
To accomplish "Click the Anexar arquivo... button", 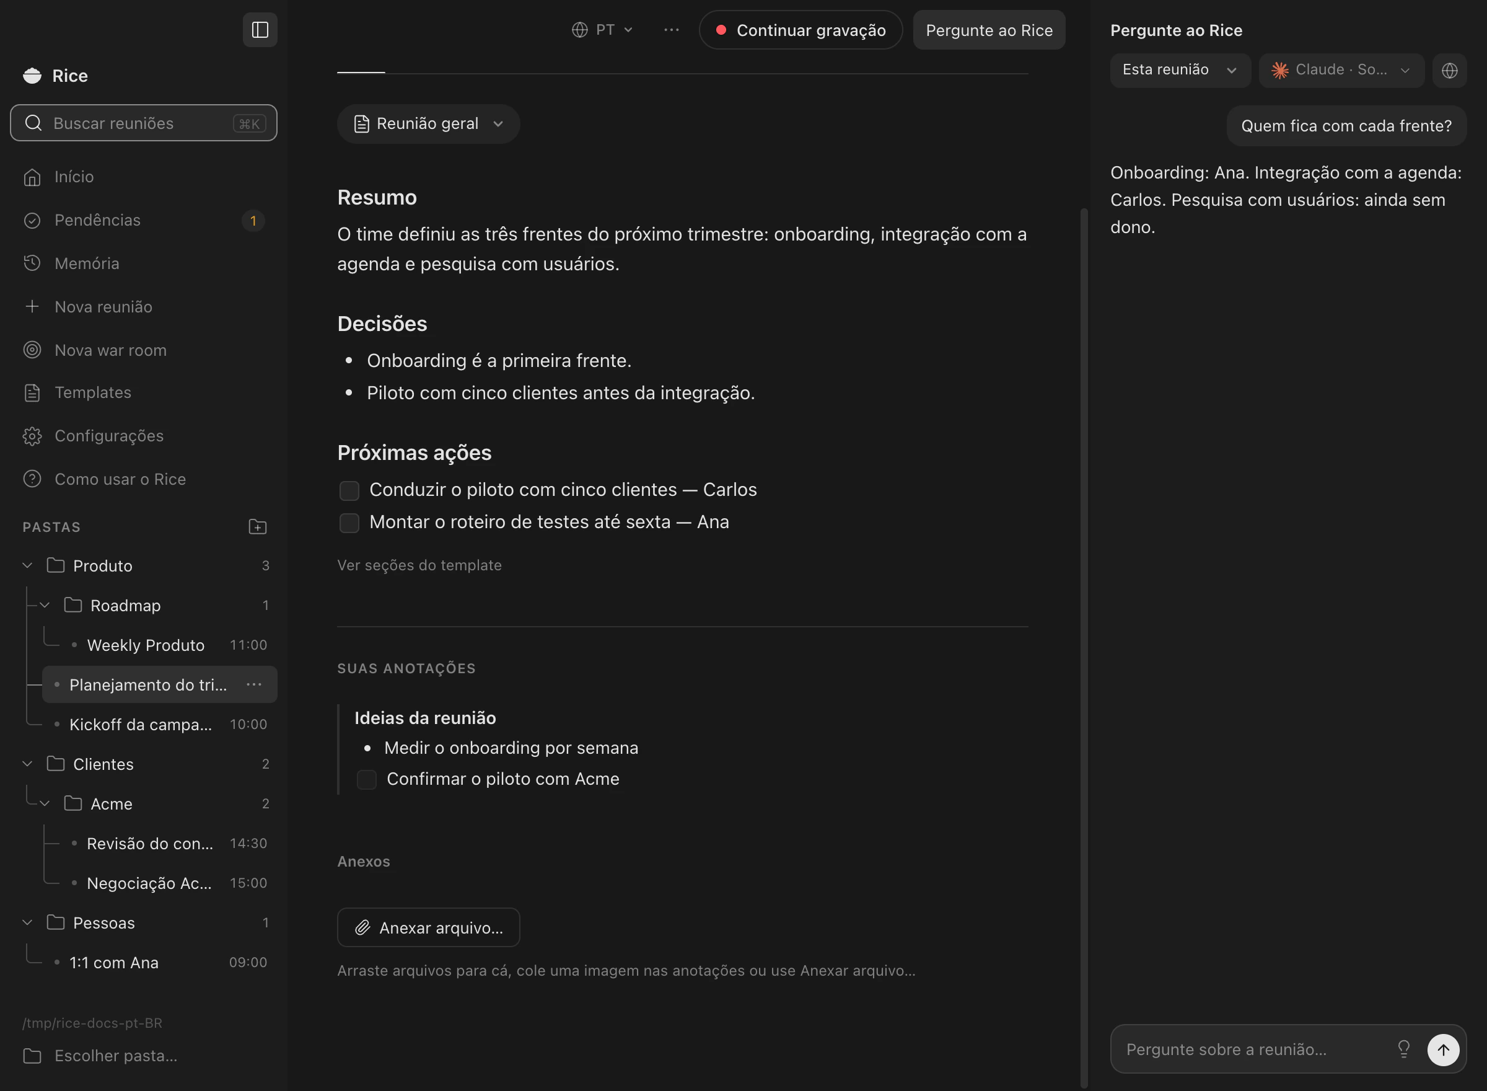I will tap(428, 927).
